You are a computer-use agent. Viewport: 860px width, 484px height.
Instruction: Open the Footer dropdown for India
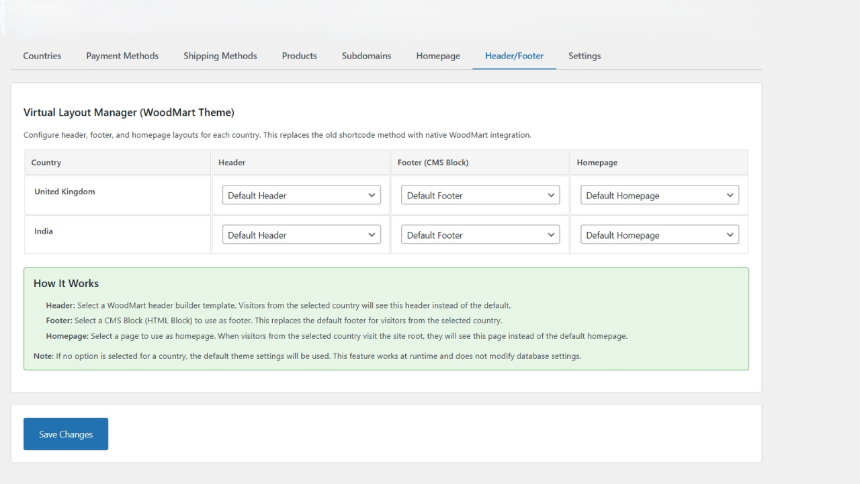pos(480,235)
